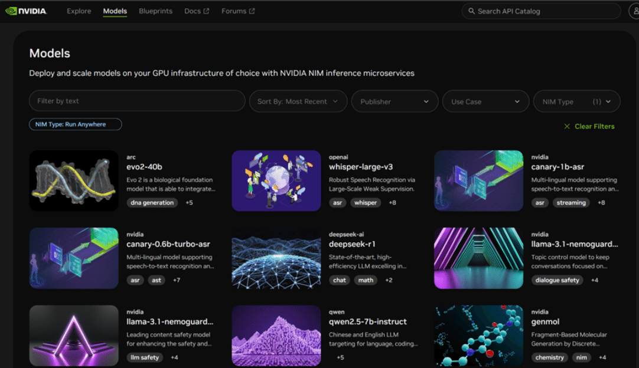Open the user profile icon top right
The width and height of the screenshot is (639, 368).
point(634,11)
